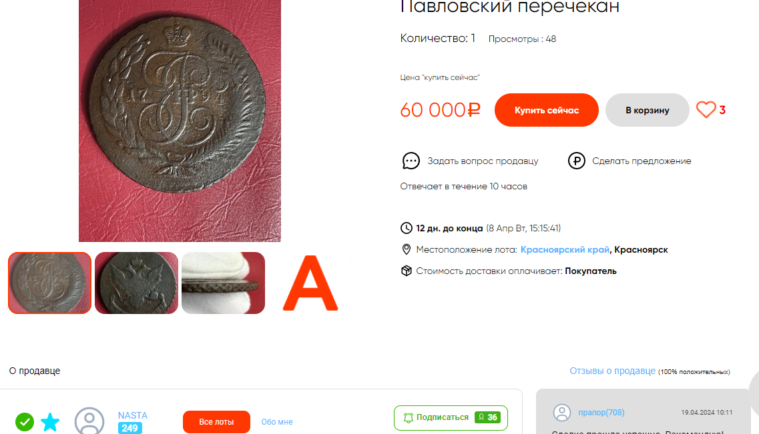Add lot to cart via В корзину

click(647, 110)
